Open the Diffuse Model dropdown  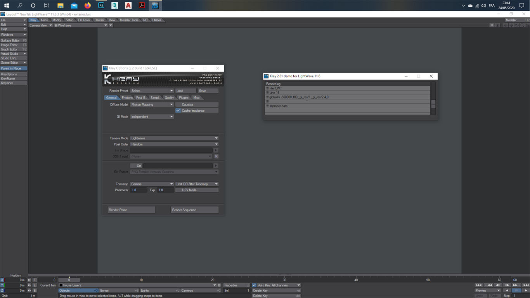(x=152, y=104)
